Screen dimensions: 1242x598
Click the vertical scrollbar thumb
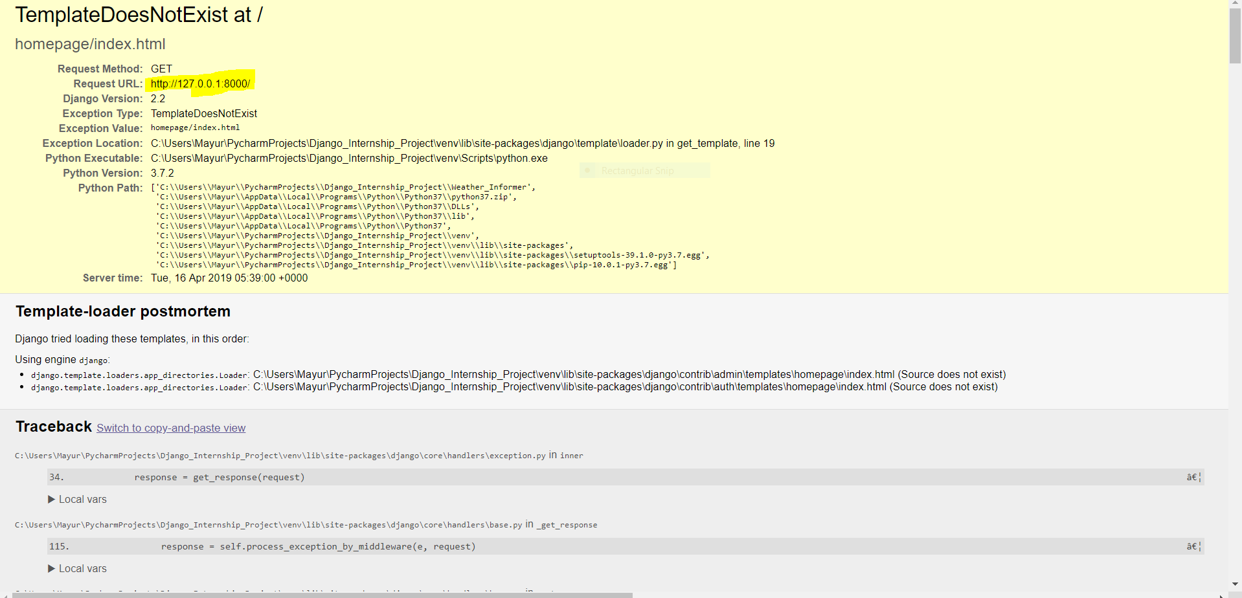click(x=1235, y=37)
